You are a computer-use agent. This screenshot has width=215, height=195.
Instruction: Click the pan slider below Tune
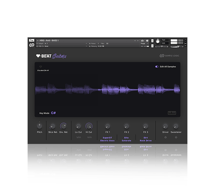(x=162, y=47)
